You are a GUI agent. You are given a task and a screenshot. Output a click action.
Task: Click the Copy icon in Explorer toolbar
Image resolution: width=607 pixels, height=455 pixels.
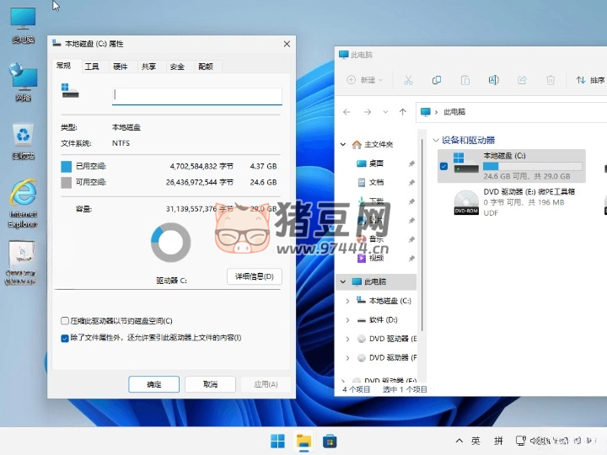pyautogui.click(x=436, y=80)
